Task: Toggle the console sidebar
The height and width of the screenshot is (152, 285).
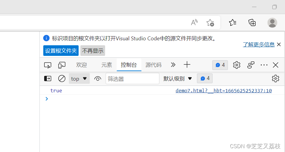Action: tap(48, 78)
